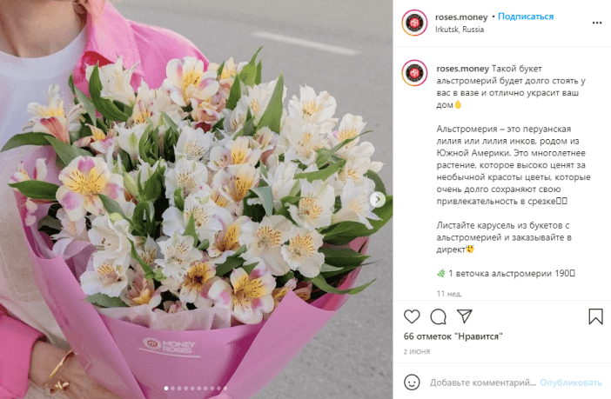Click the Опубликовать post button
The width and height of the screenshot is (611, 399).
pyautogui.click(x=570, y=382)
